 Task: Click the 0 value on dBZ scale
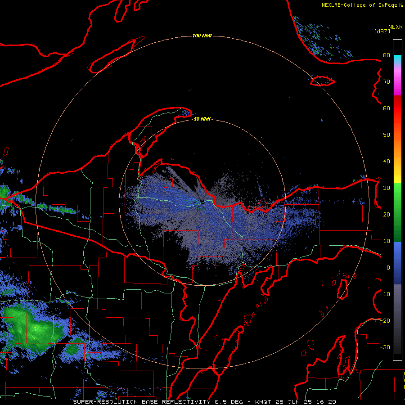[x=388, y=268]
